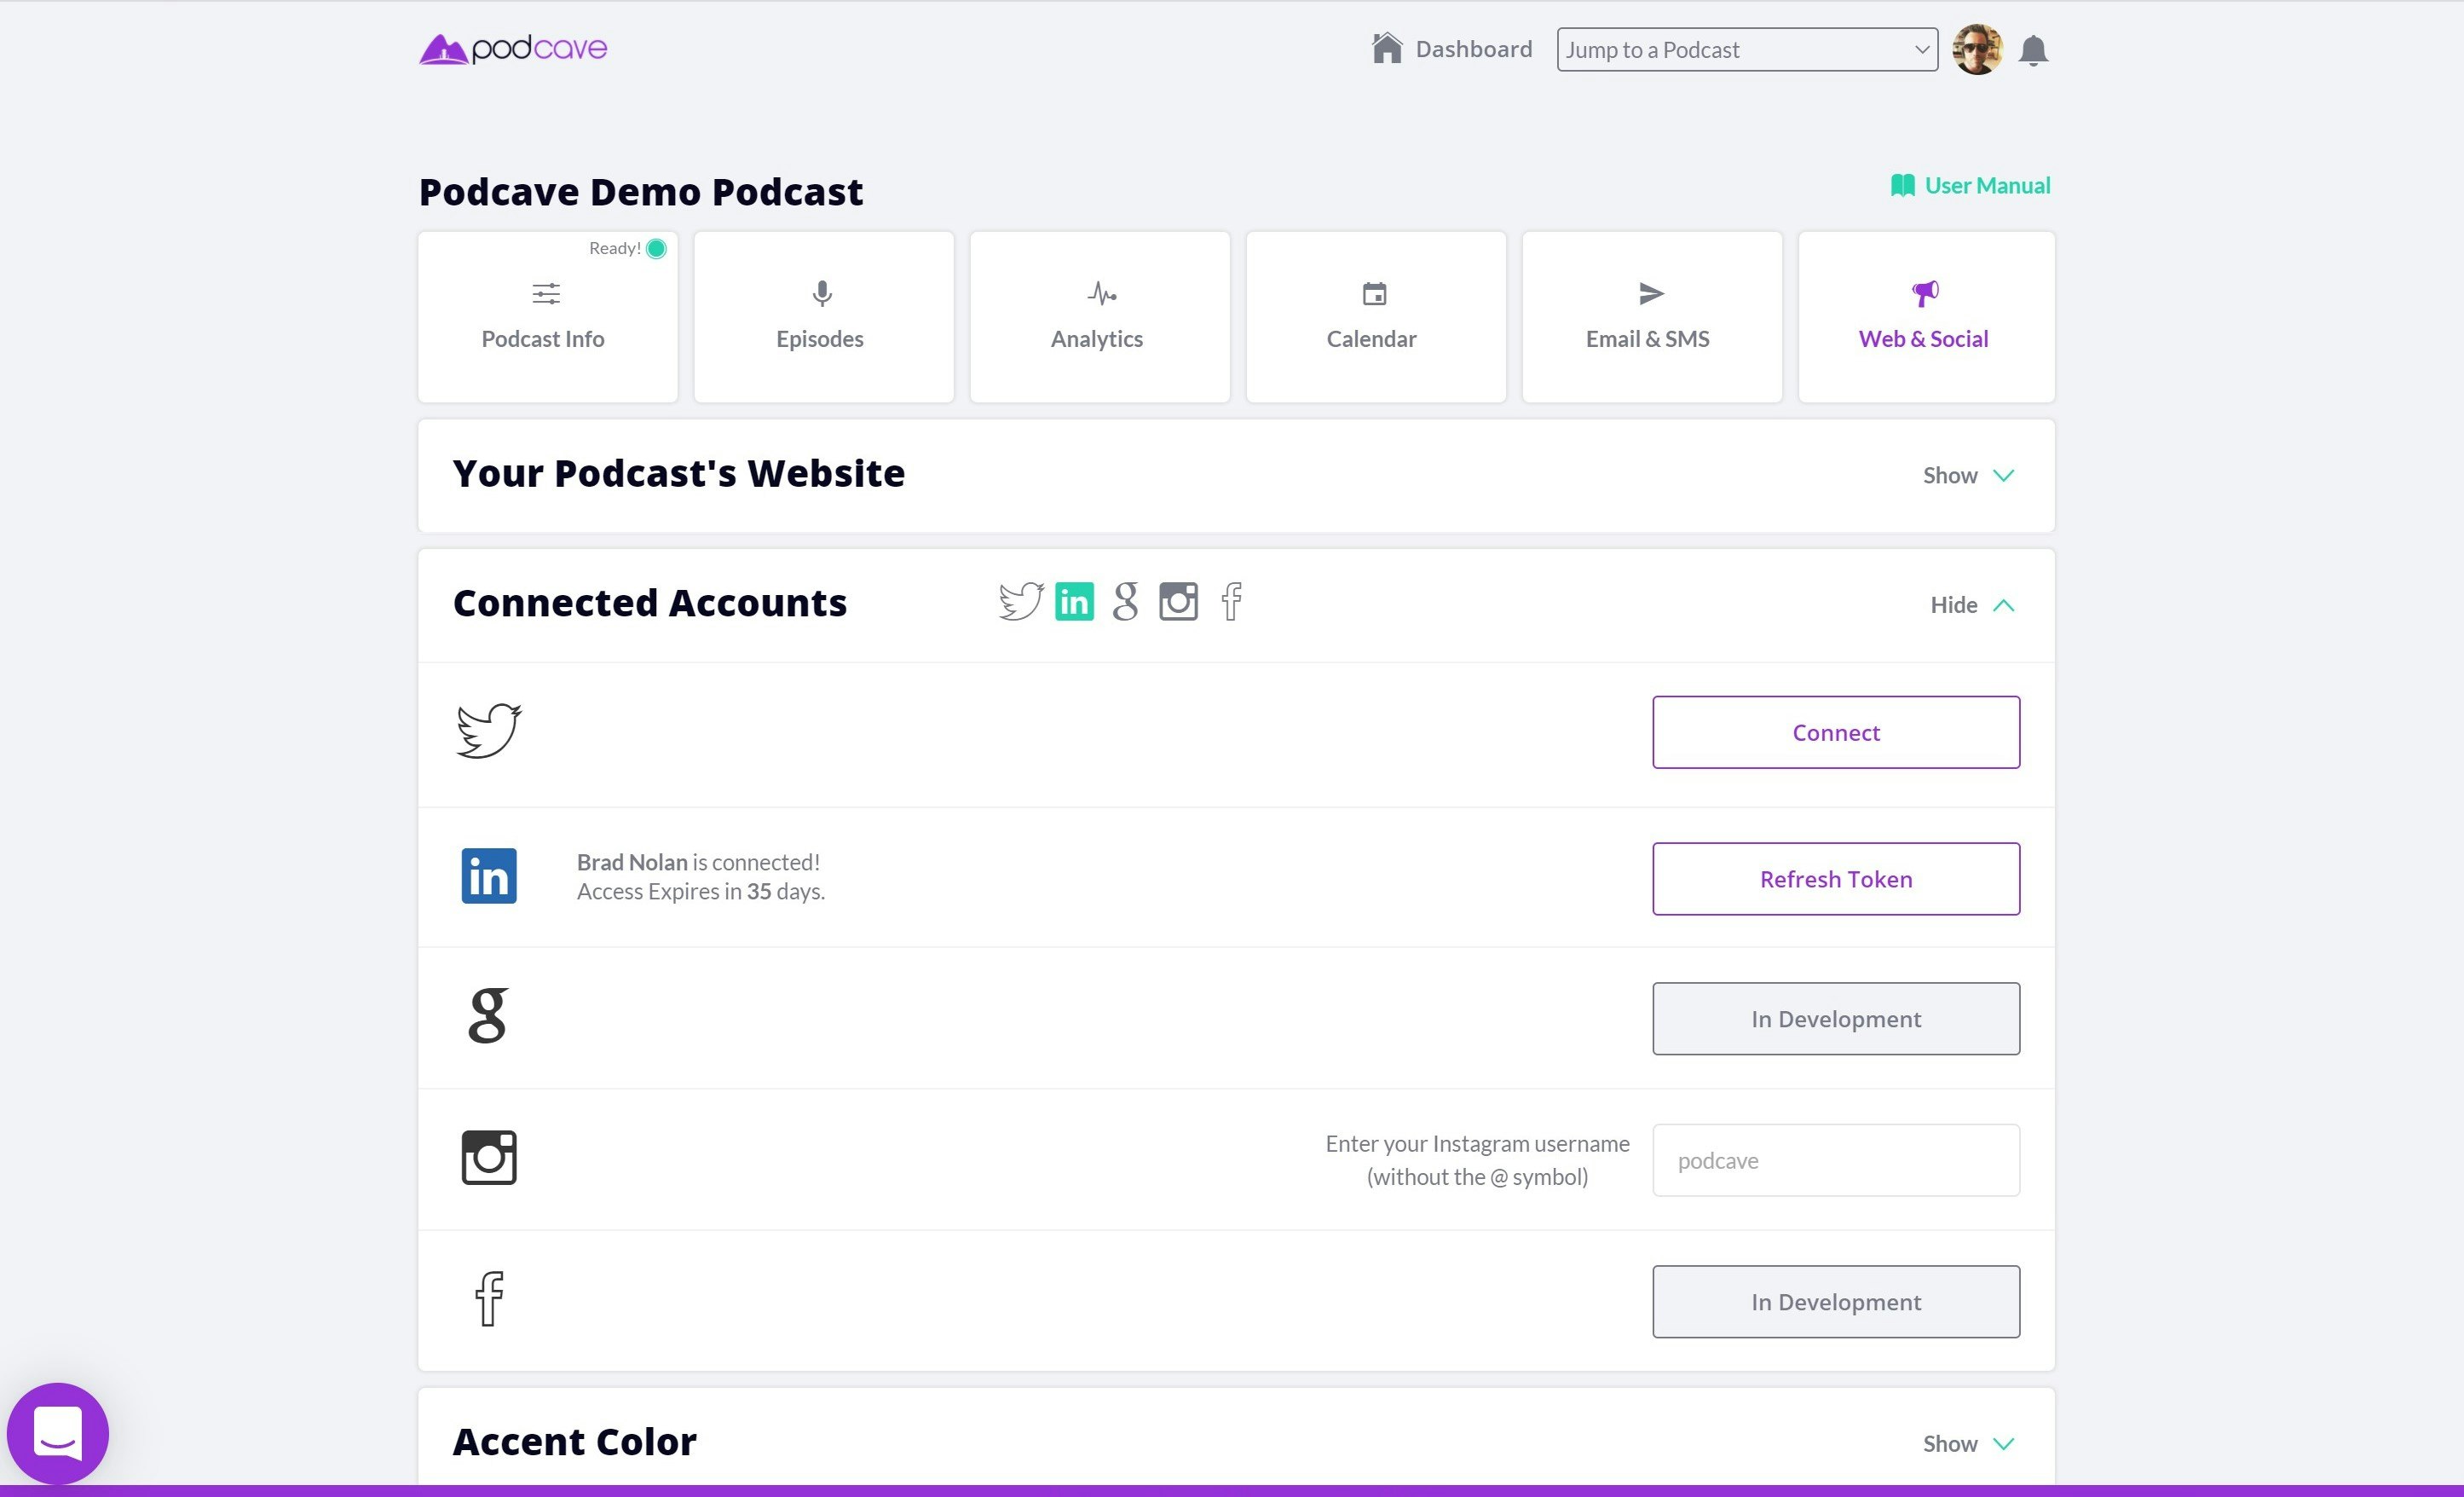The width and height of the screenshot is (2464, 1497).
Task: Open the Episodes section
Action: [x=822, y=317]
